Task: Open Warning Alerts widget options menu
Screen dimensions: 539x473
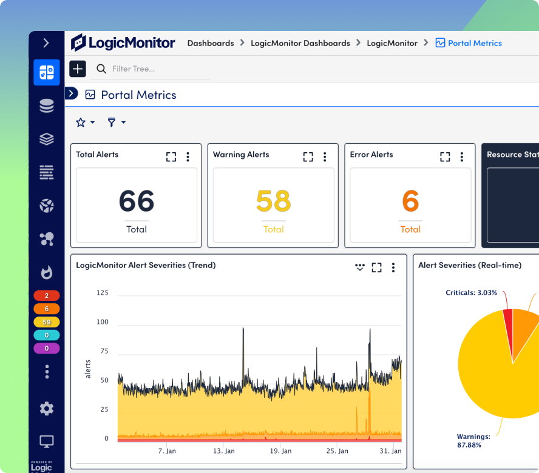Action: pyautogui.click(x=325, y=157)
